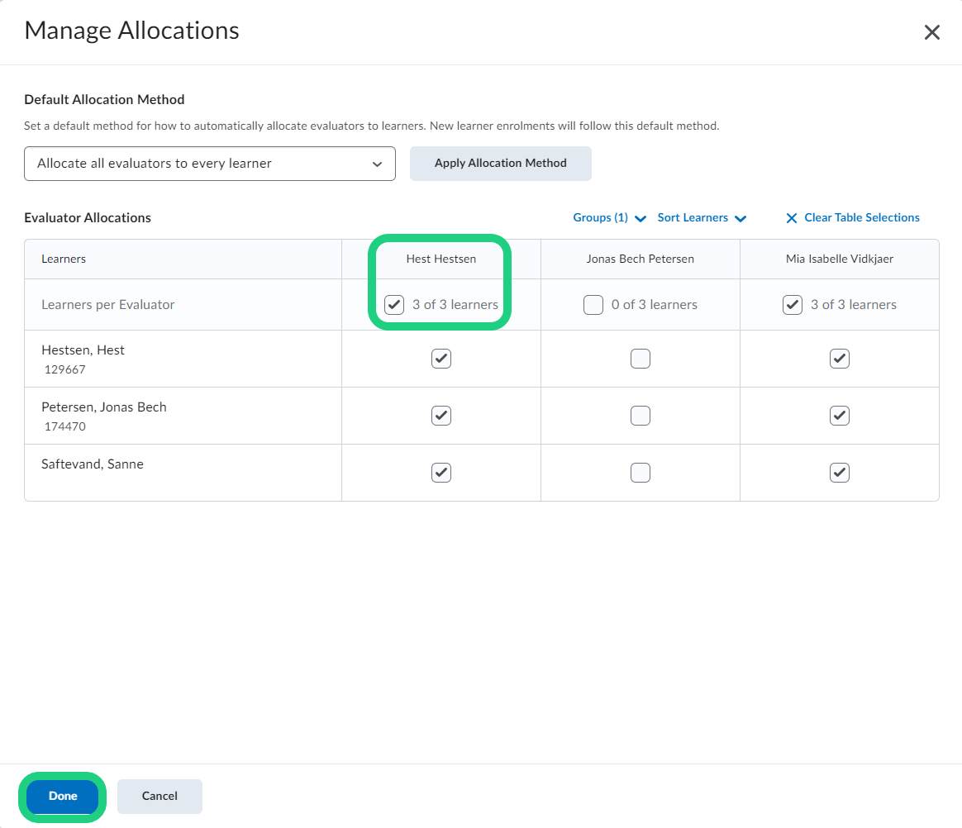
Task: Expand the Groups (1) dropdown
Action: click(x=609, y=217)
